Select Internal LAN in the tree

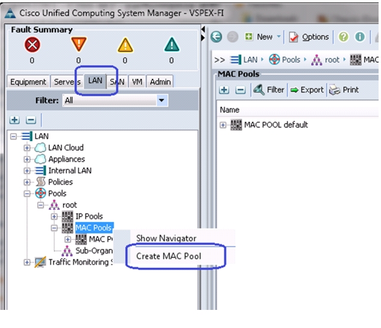pos(70,171)
